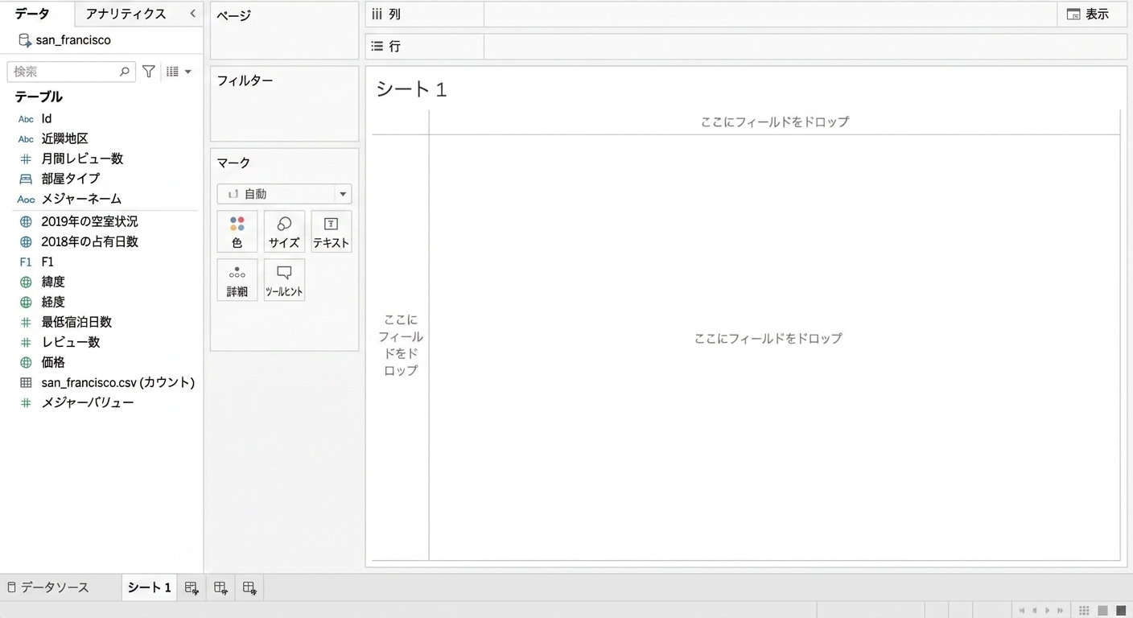The image size is (1133, 618).
Task: Click the top column drop area
Action: 774,122
